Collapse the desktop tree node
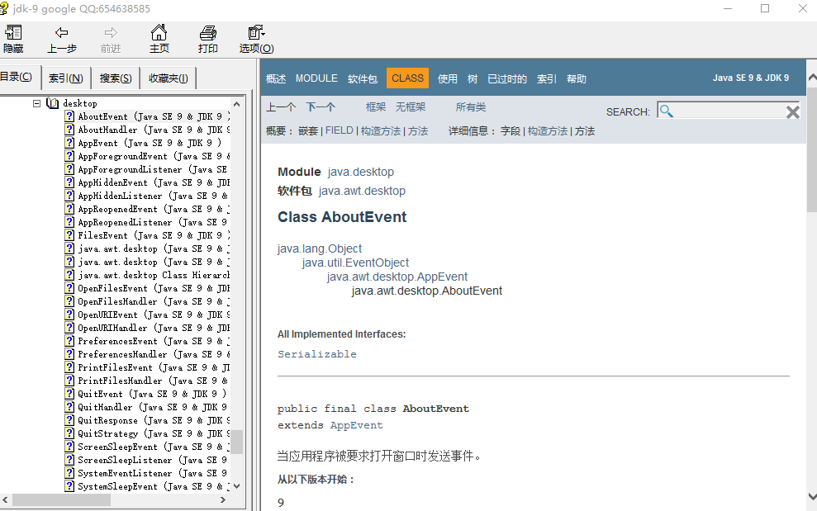The width and height of the screenshot is (817, 511). coord(36,103)
